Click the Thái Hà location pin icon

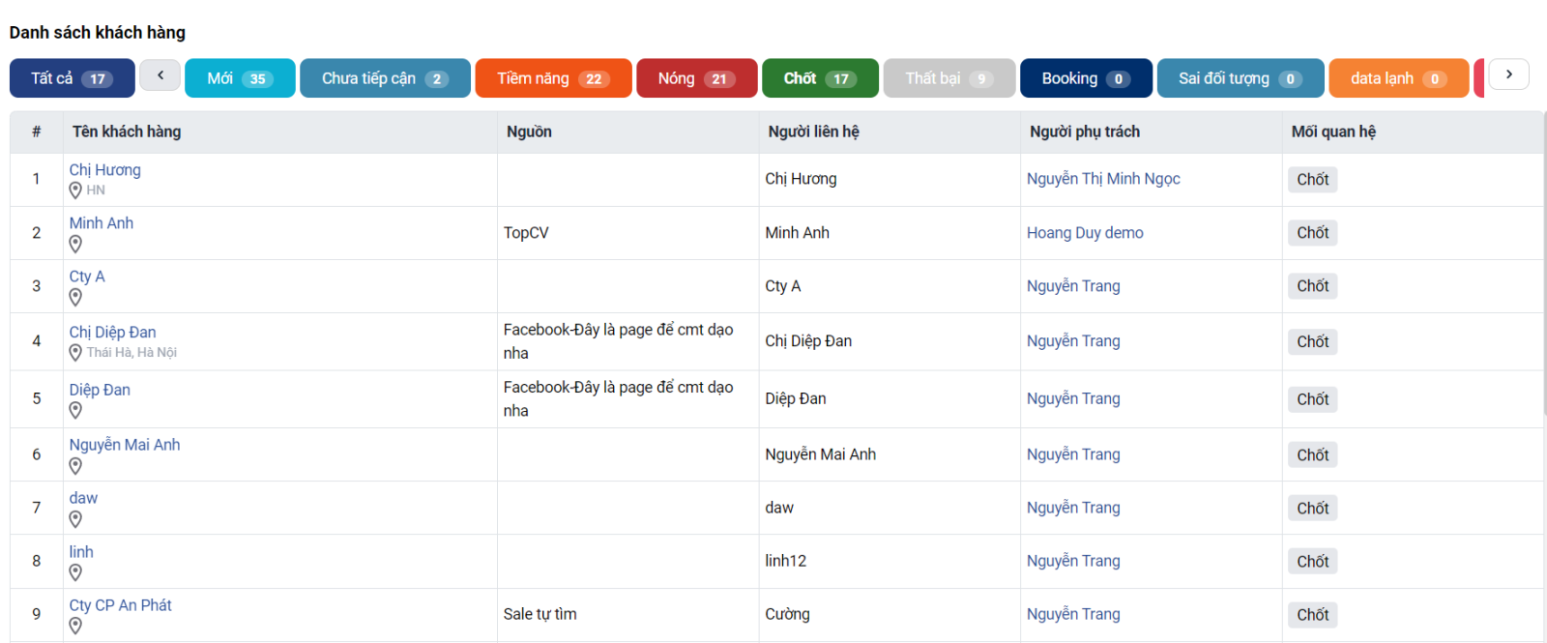tap(75, 353)
